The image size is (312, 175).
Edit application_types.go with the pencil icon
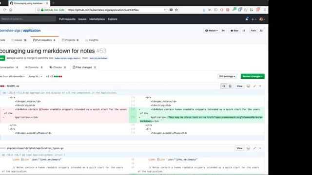[254, 148]
